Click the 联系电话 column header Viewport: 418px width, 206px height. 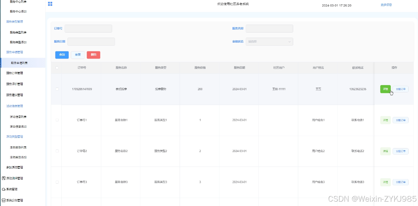(x=358, y=68)
